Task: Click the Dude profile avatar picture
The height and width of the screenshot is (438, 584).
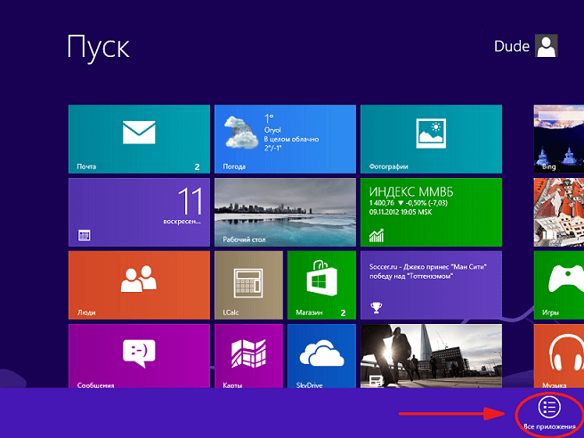Action: [547, 46]
